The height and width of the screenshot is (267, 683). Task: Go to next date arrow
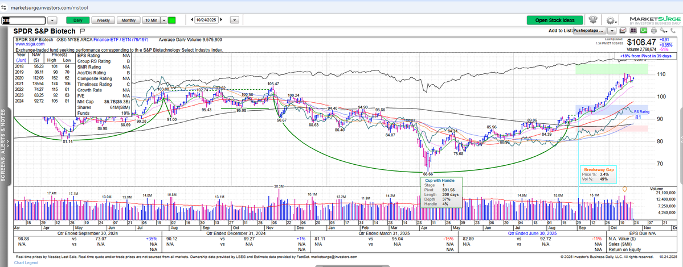(221, 19)
